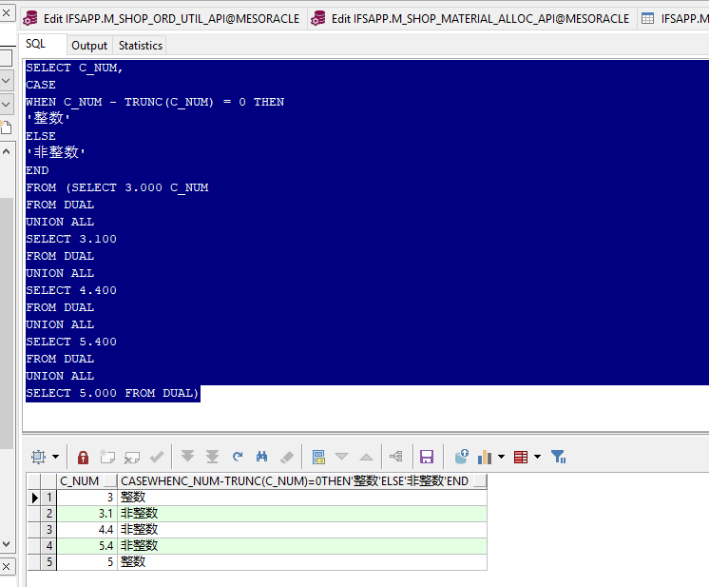
Task: Click the 'WHEN C_NUM - TRUNC(C_NUM) = 0 THEN' line
Action: coord(155,102)
